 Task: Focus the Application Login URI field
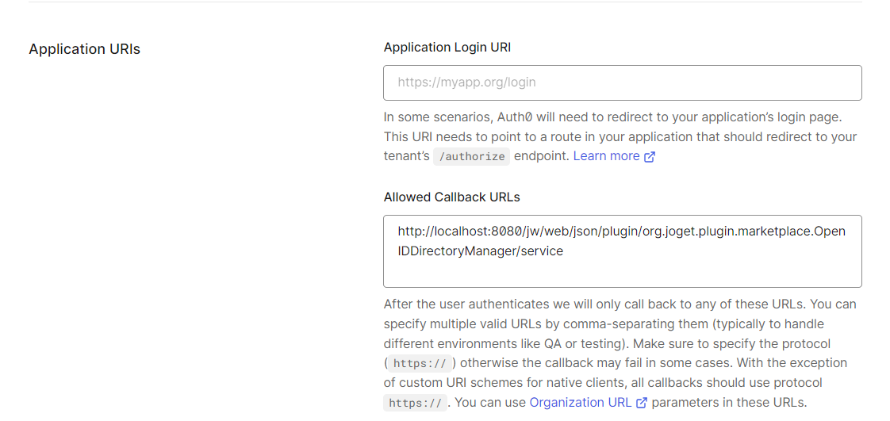coord(622,82)
